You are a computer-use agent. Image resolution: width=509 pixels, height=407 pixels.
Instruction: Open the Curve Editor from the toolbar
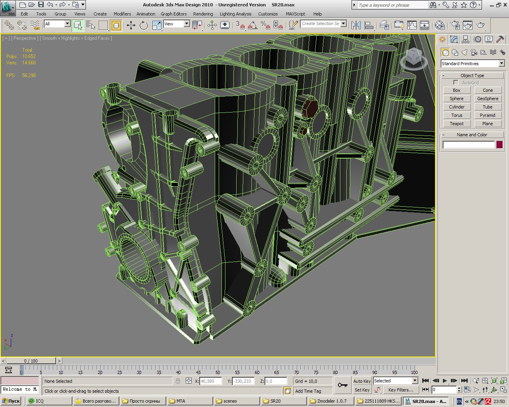tap(412, 25)
